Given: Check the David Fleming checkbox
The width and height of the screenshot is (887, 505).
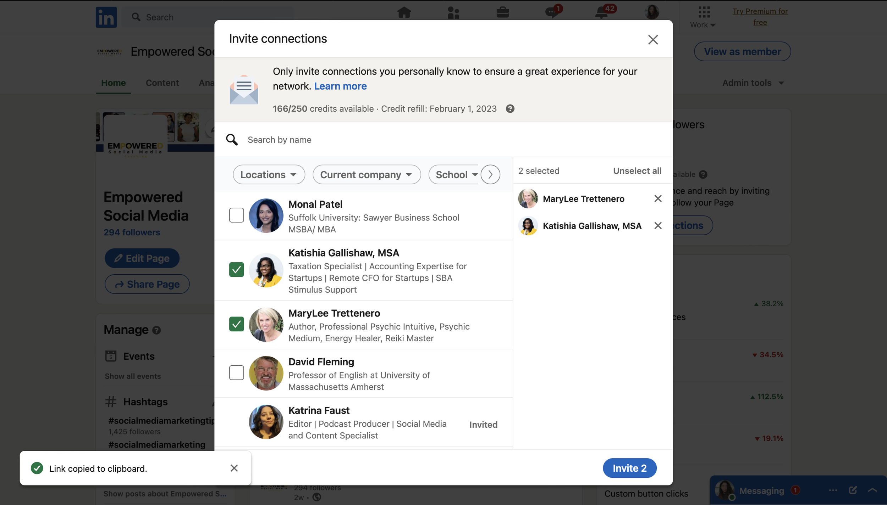Looking at the screenshot, I should pos(236,372).
